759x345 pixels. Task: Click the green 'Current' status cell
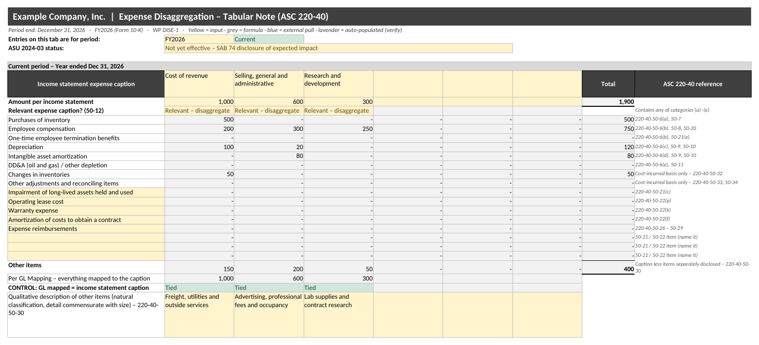[269, 39]
